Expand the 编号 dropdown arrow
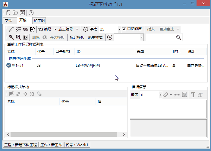The image size is (211, 151). tap(55, 29)
